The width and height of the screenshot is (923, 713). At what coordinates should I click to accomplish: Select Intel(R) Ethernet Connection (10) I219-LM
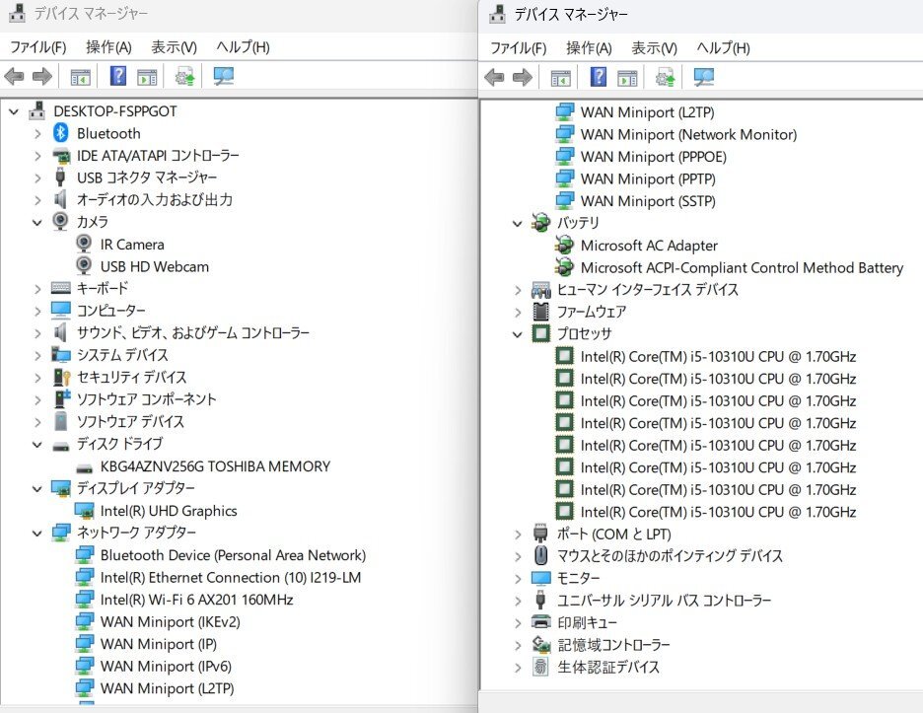(x=231, y=577)
